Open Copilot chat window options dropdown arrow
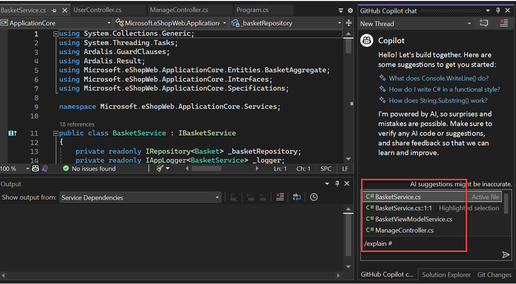The image size is (516, 284). point(489,11)
